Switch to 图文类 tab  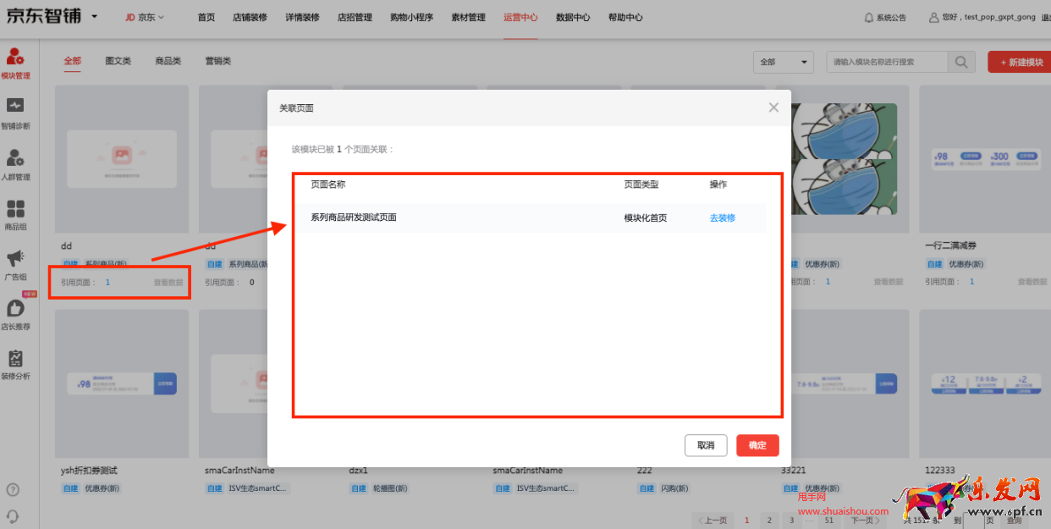coord(118,61)
